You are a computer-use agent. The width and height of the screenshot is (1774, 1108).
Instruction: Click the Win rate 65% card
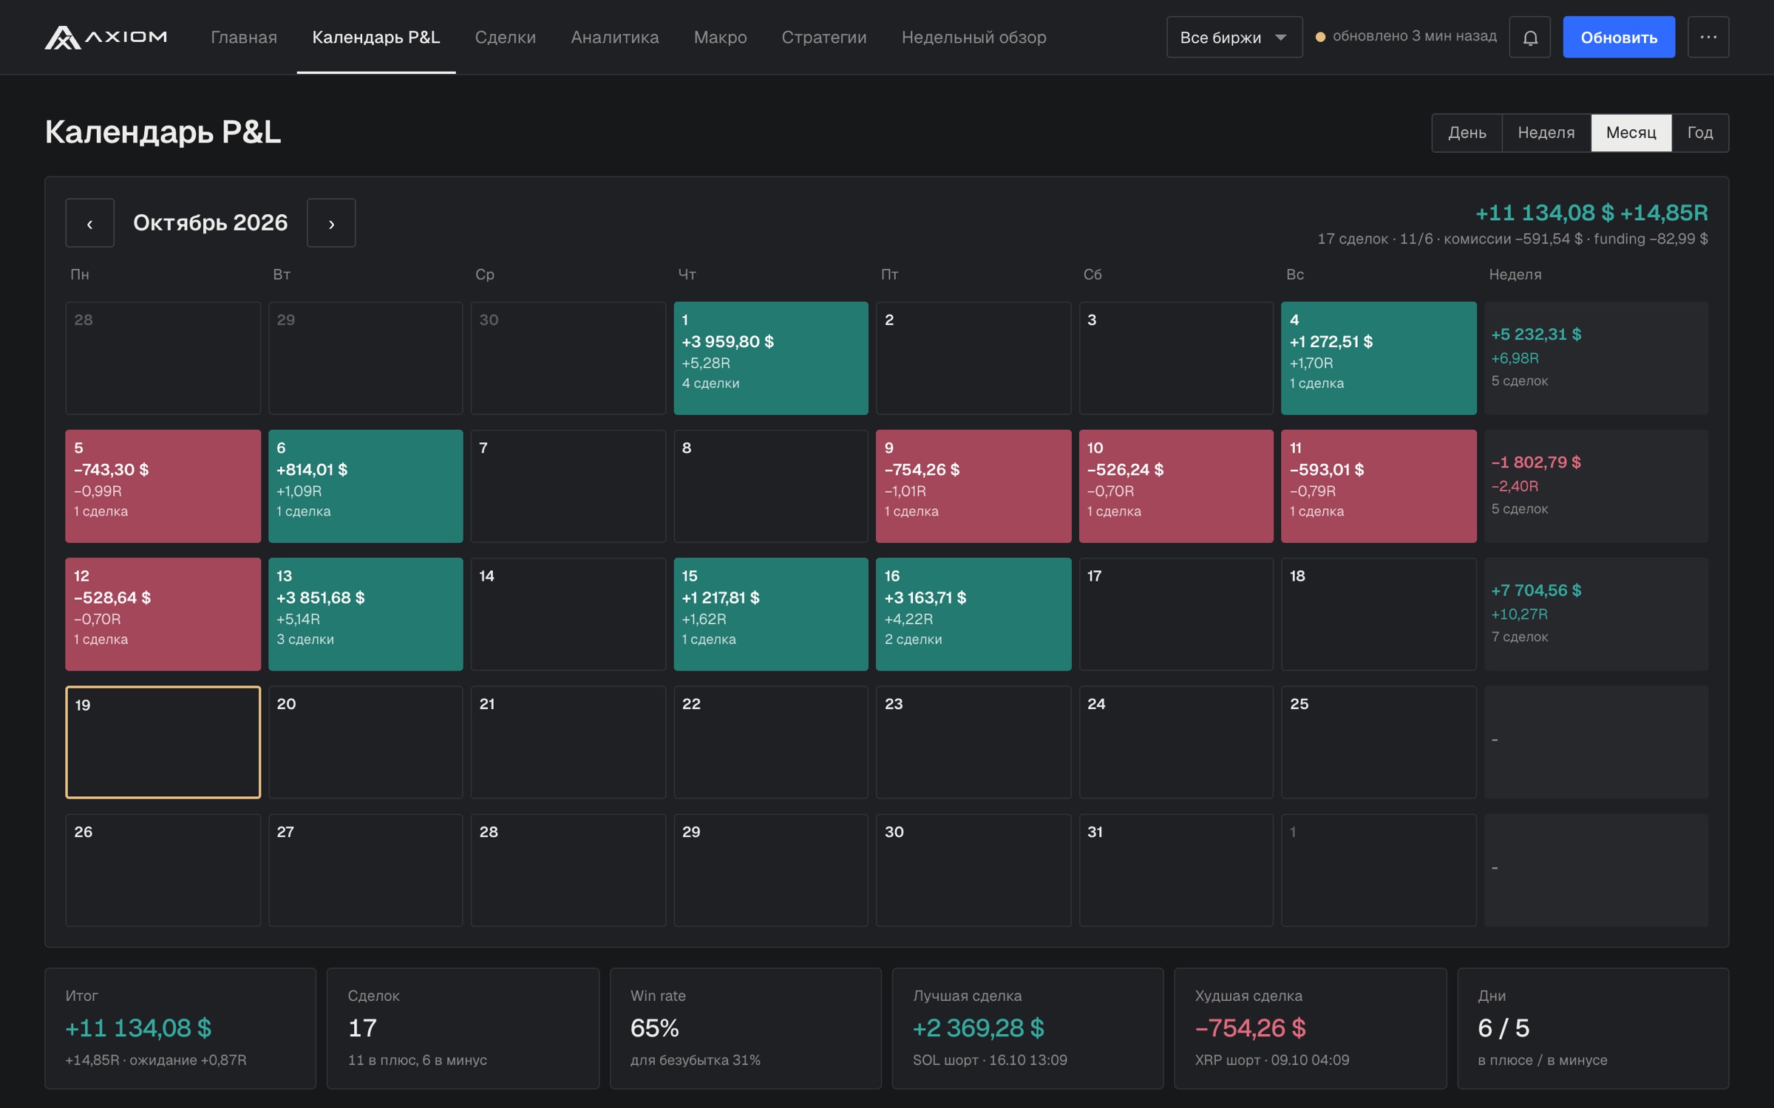coord(745,1028)
